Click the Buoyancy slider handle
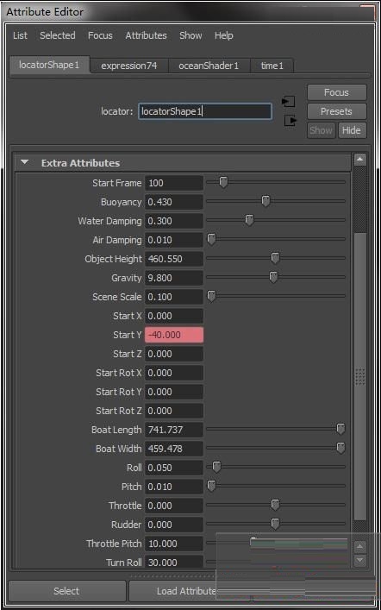The width and height of the screenshot is (381, 610). click(265, 202)
